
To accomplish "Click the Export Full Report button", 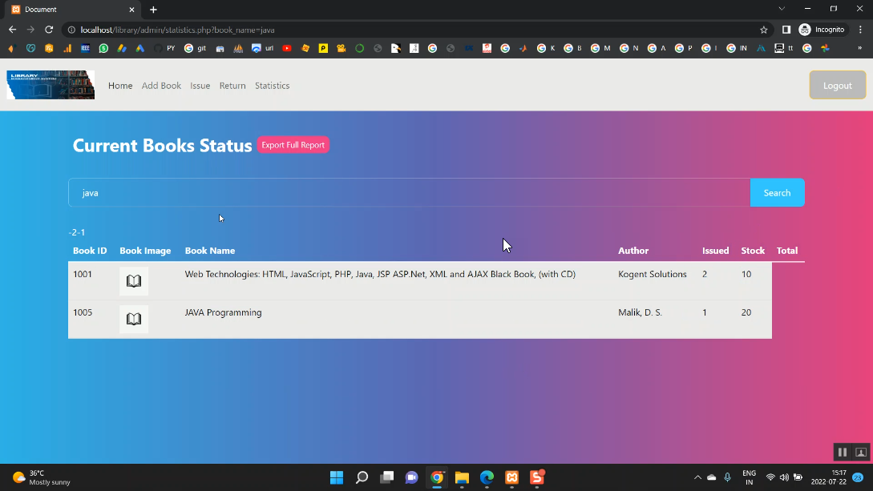I will click(x=293, y=145).
